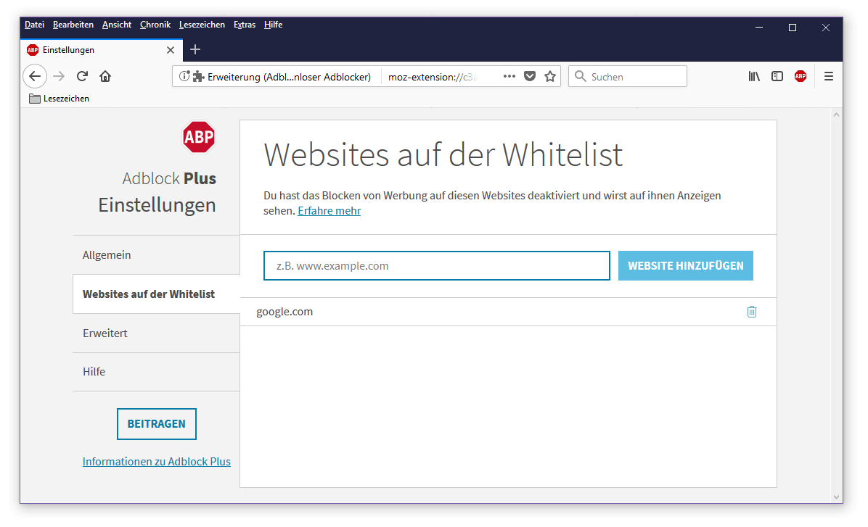Reload the current page
This screenshot has width=868, height=527.
(82, 76)
